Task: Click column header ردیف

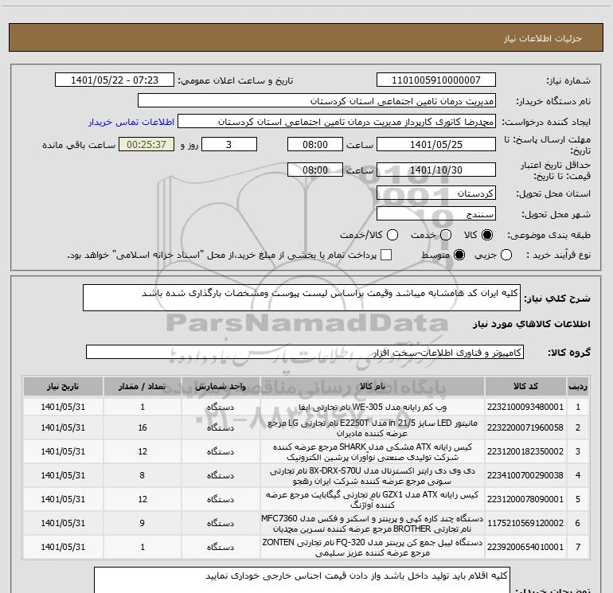Action: coord(578,387)
